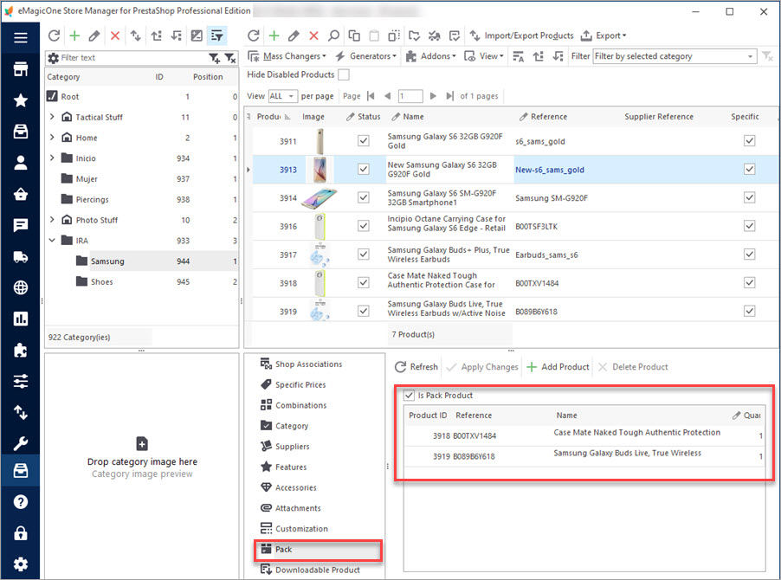Collapse the IRA category
781x580 pixels.
point(52,241)
